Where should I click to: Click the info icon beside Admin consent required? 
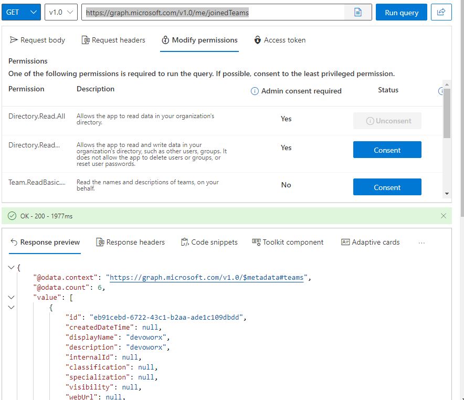[x=254, y=91]
